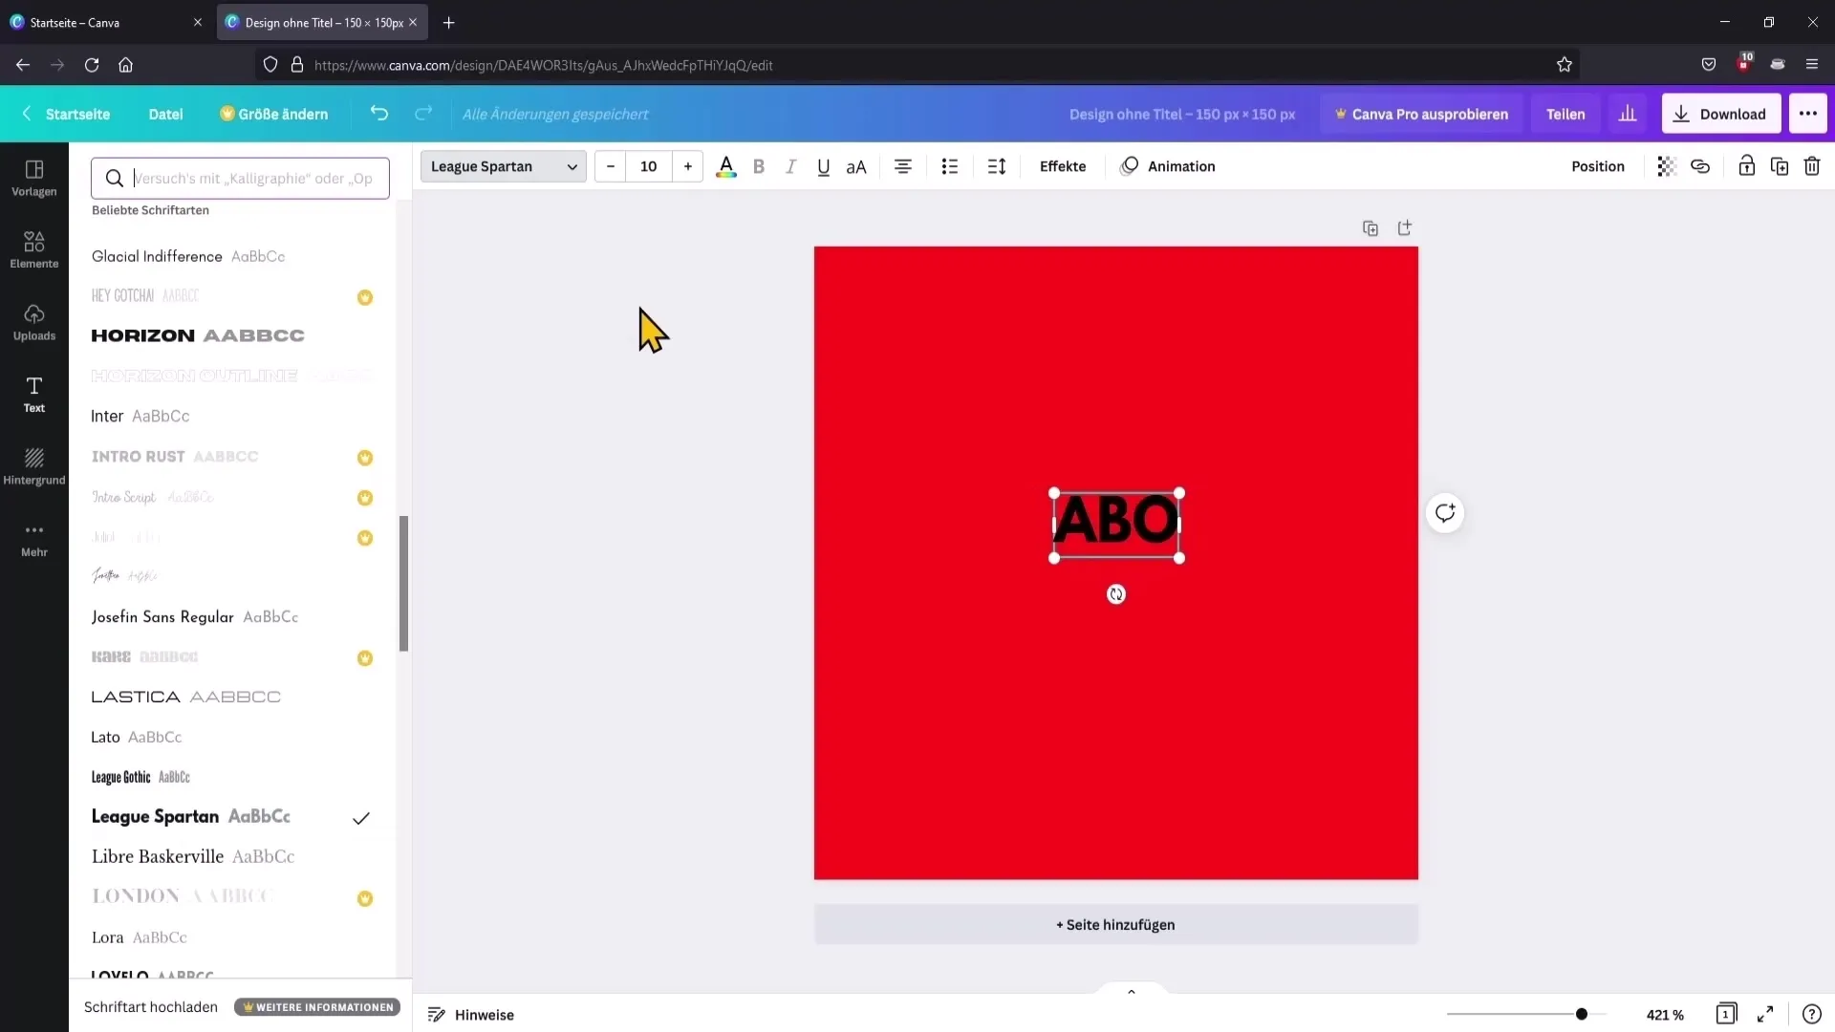The image size is (1835, 1032).
Task: Click the Datel menu item
Action: [165, 114]
